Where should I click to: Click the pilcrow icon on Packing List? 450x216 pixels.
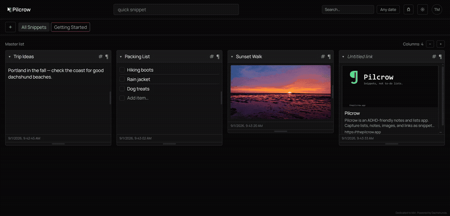[218, 56]
